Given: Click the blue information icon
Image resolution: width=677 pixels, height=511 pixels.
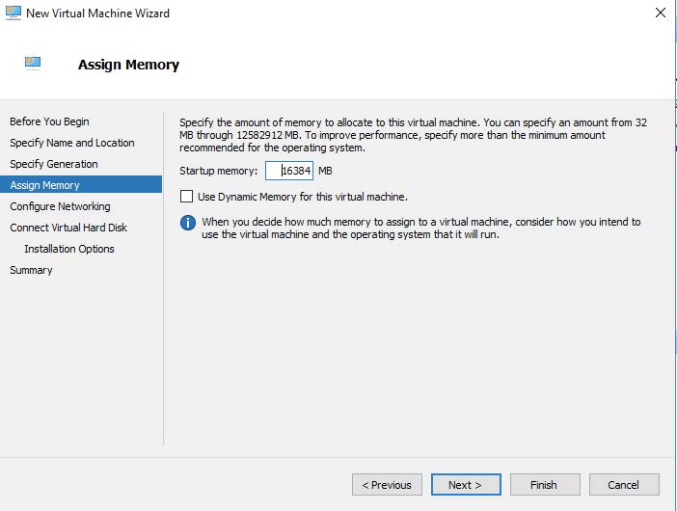Looking at the screenshot, I should pos(188,223).
